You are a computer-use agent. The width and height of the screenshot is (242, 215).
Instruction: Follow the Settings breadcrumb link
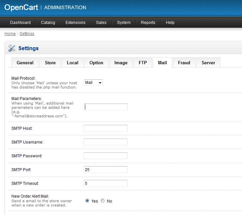pos(27,34)
